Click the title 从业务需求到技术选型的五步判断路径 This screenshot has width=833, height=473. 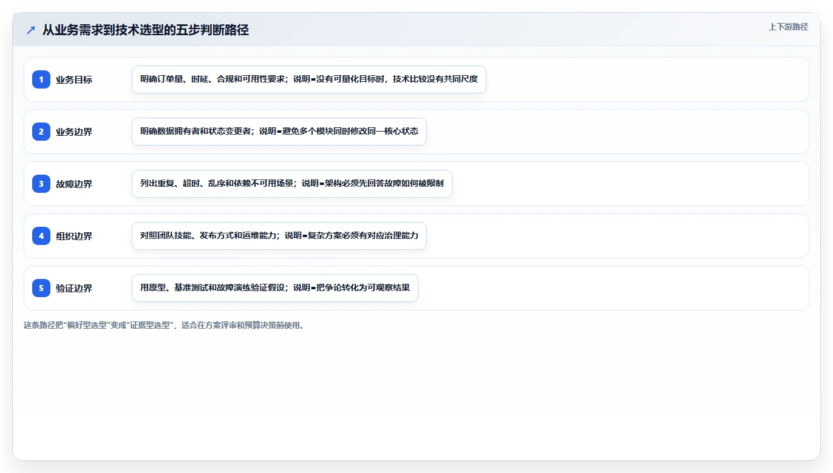coord(146,30)
